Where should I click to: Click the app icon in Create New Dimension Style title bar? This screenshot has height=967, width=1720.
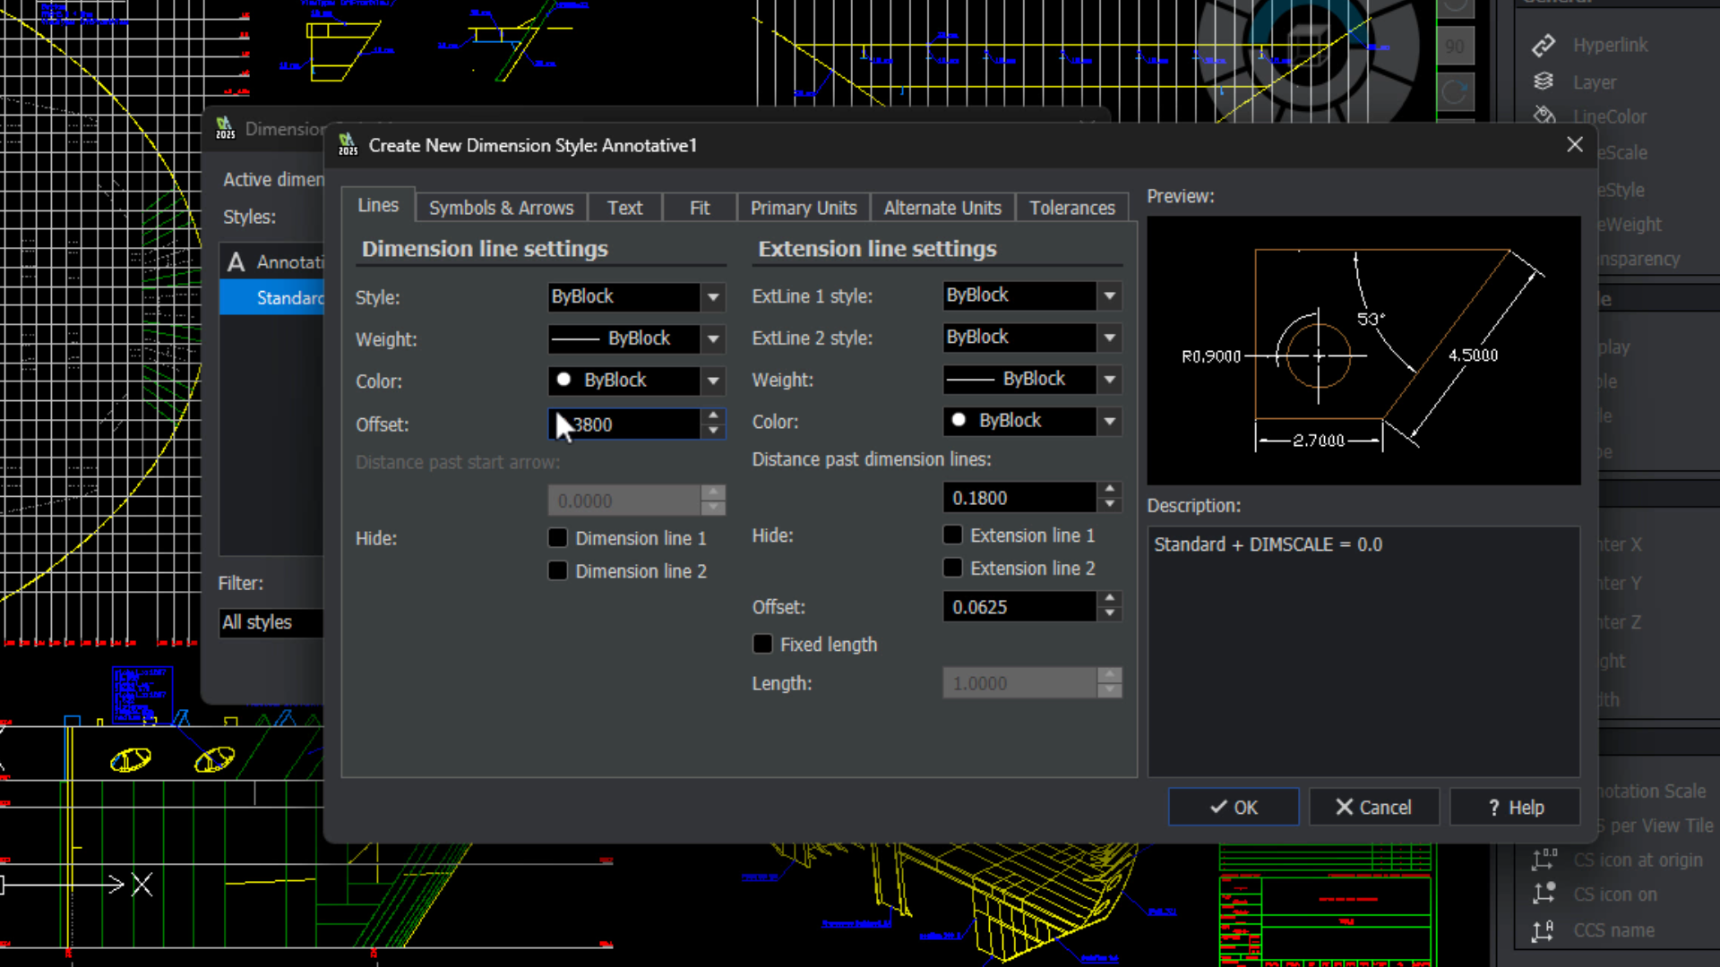coord(348,144)
